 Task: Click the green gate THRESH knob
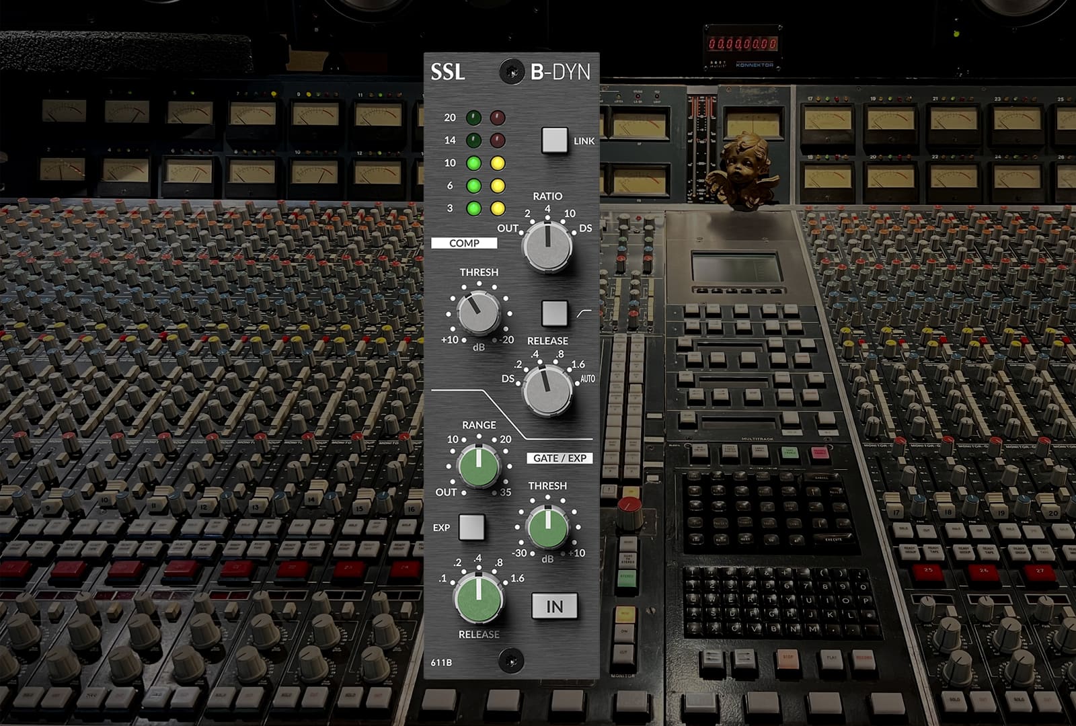click(547, 528)
